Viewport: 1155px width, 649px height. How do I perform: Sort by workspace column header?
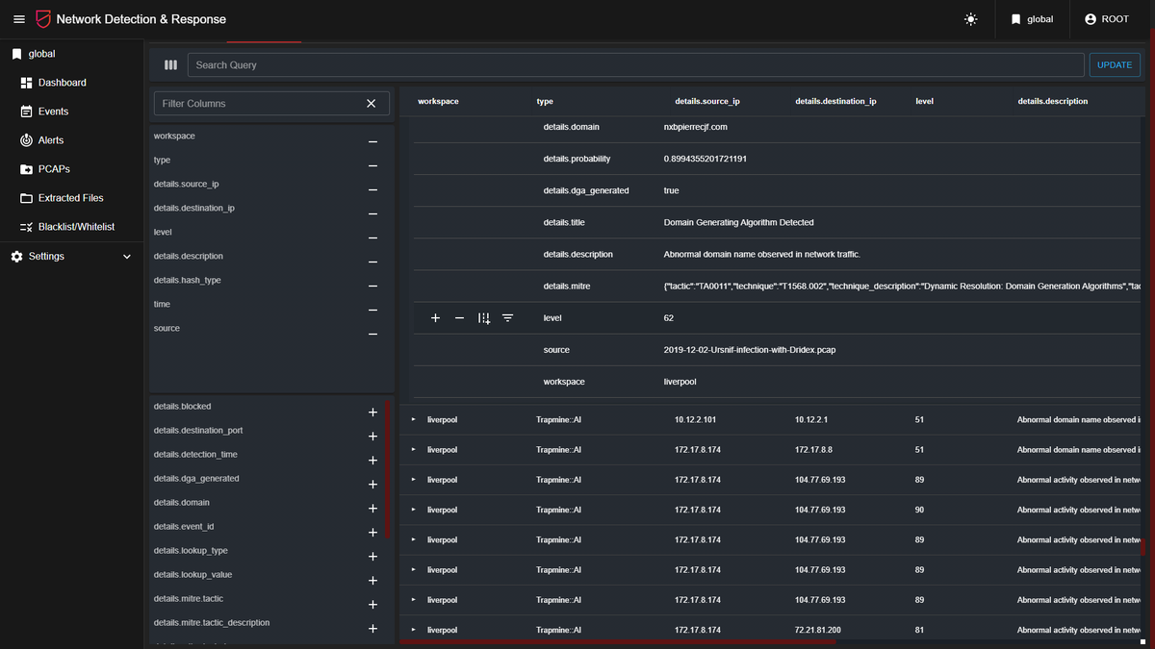tap(438, 101)
